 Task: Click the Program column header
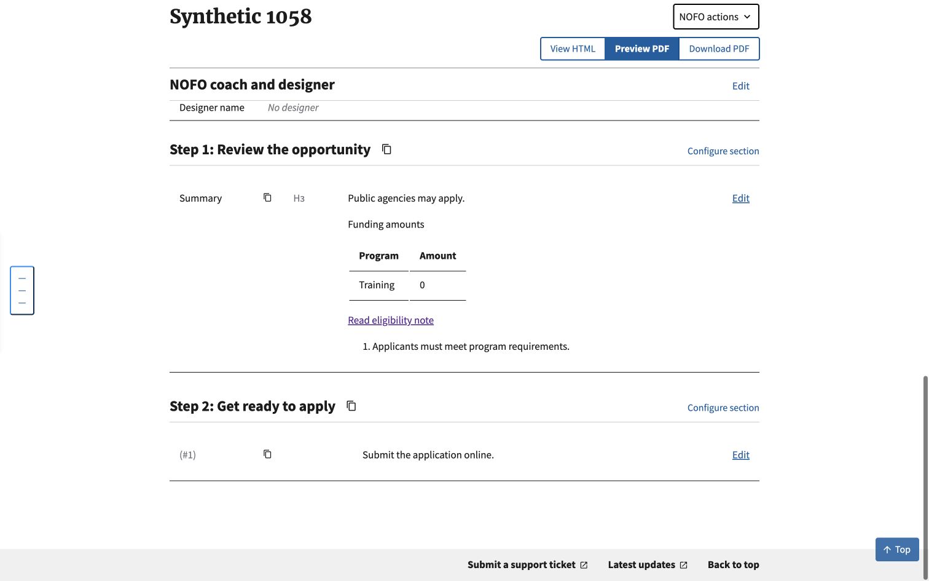378,256
